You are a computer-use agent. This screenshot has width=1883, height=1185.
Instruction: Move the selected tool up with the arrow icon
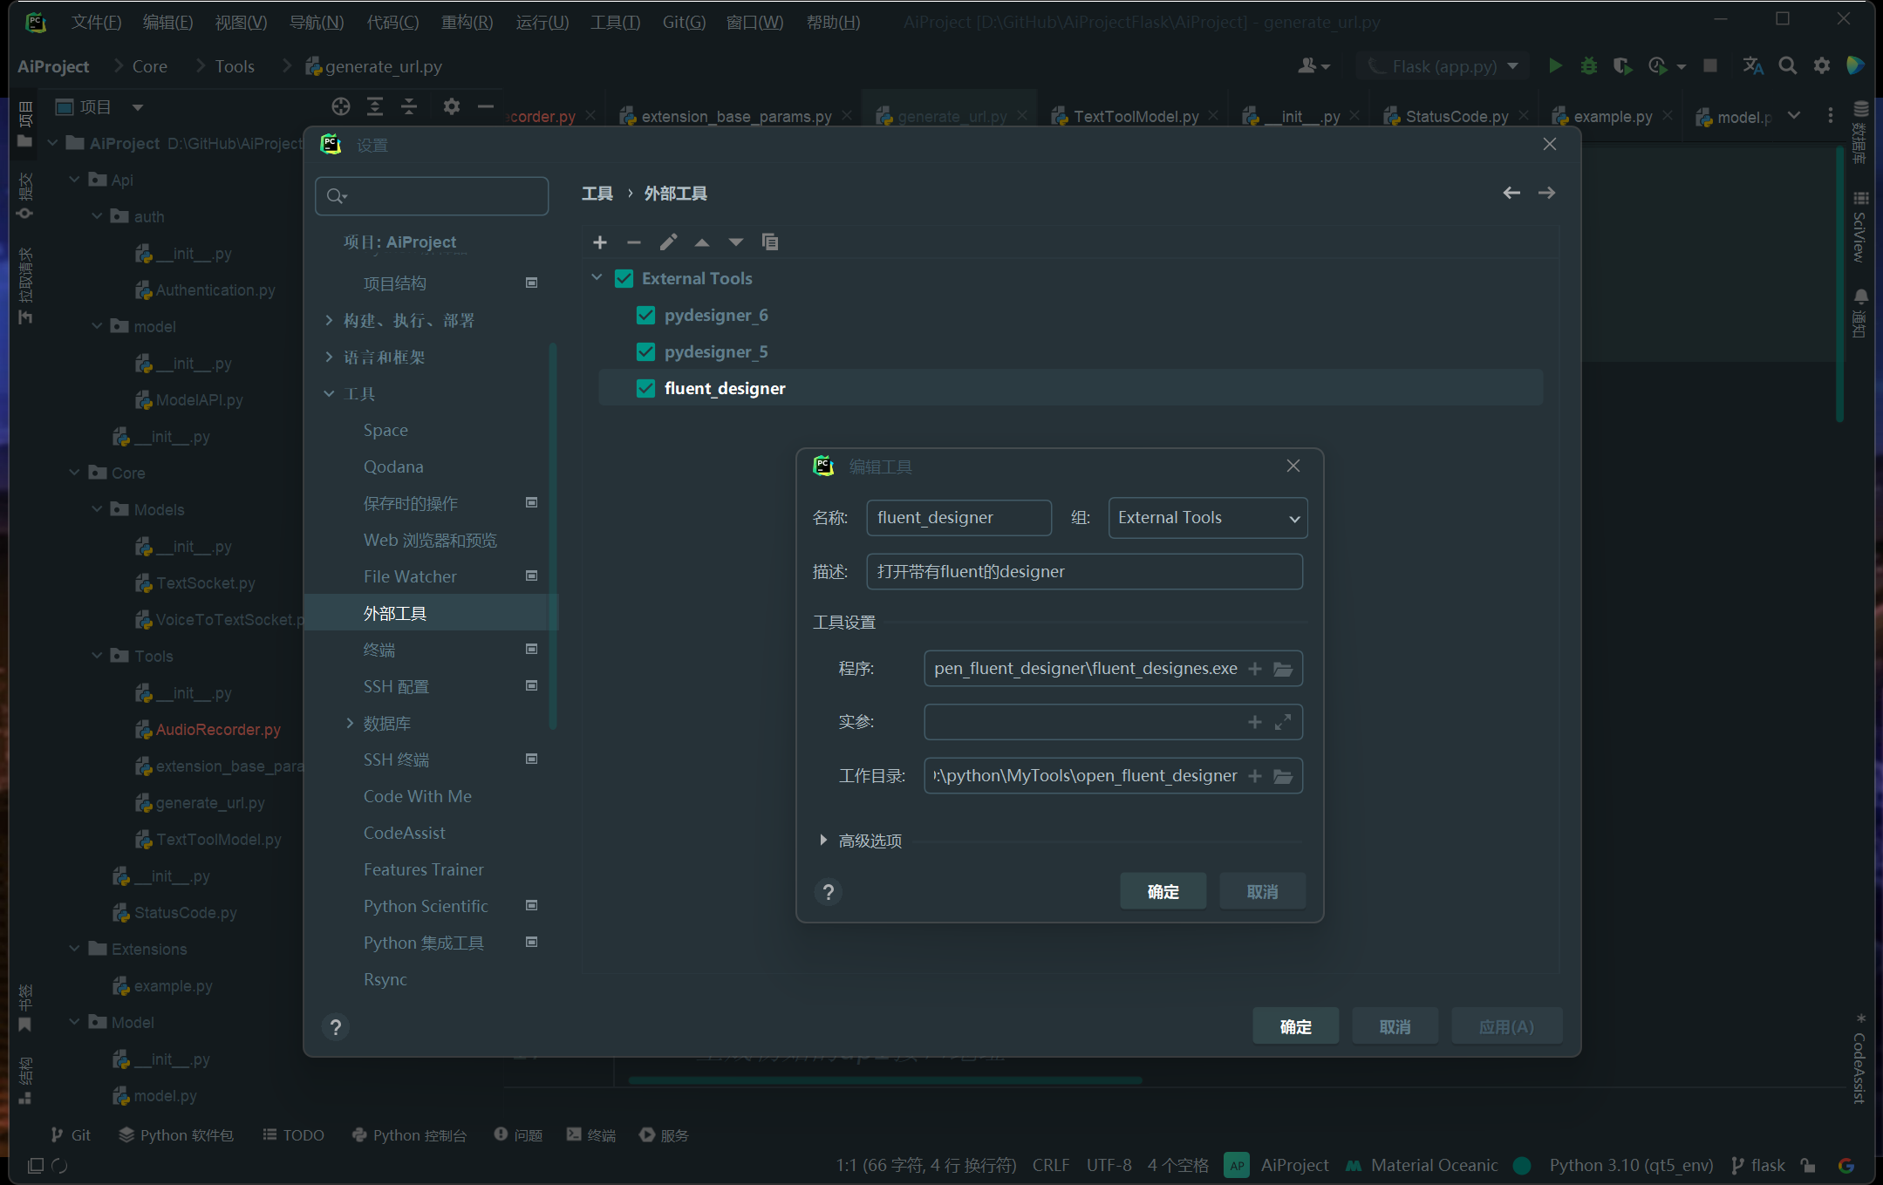point(702,242)
